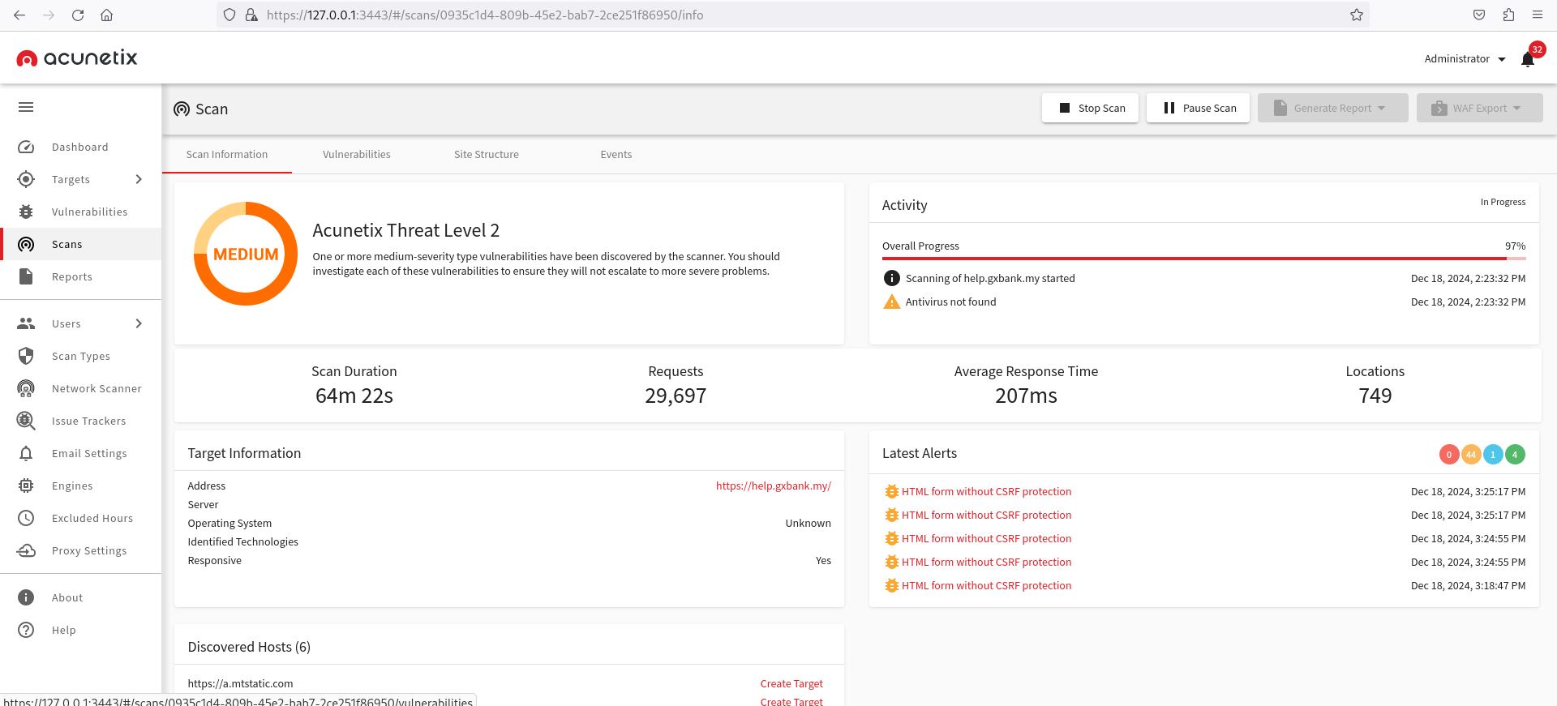1557x706 pixels.
Task: Bookmark this page with star icon
Action: point(1357,15)
